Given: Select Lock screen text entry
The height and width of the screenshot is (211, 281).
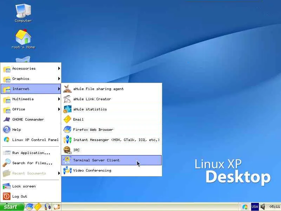Looking at the screenshot, I should click(x=24, y=186).
